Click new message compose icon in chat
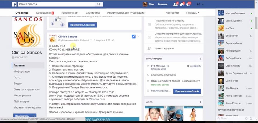258x123 pixels. 251,118
